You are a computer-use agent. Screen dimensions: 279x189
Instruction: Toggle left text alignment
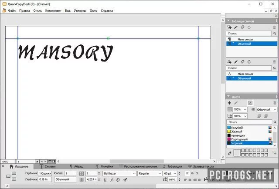(187, 173)
